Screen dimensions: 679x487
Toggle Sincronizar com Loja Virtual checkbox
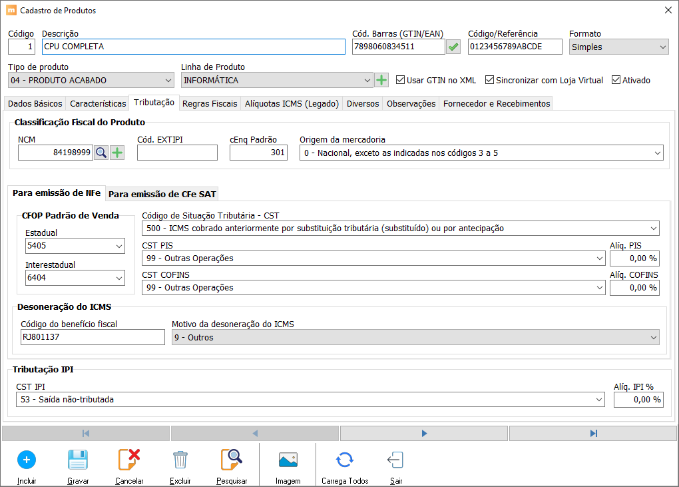pos(489,80)
